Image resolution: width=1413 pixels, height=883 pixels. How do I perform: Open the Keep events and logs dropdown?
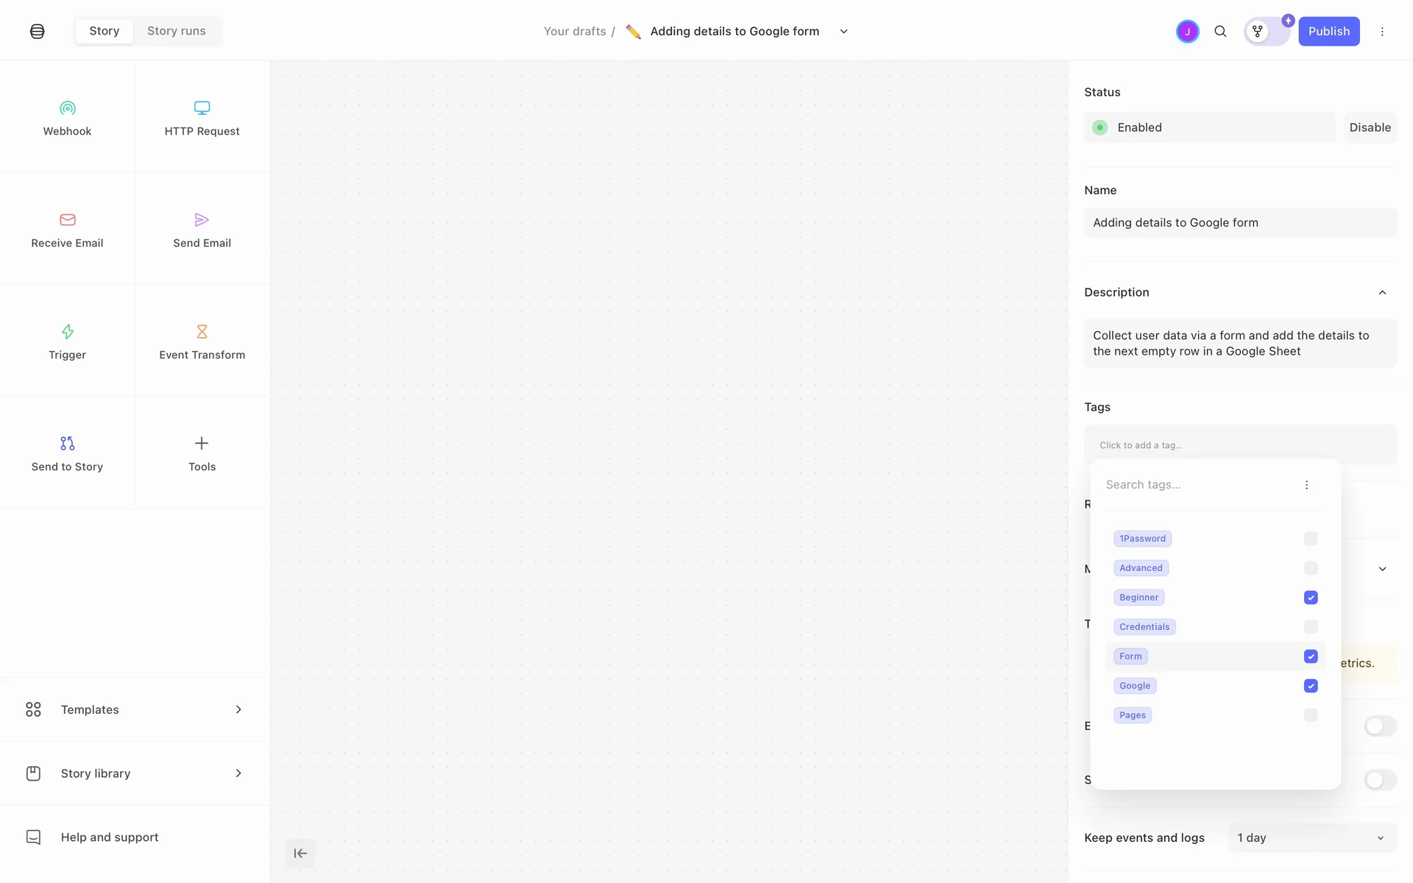1311,838
